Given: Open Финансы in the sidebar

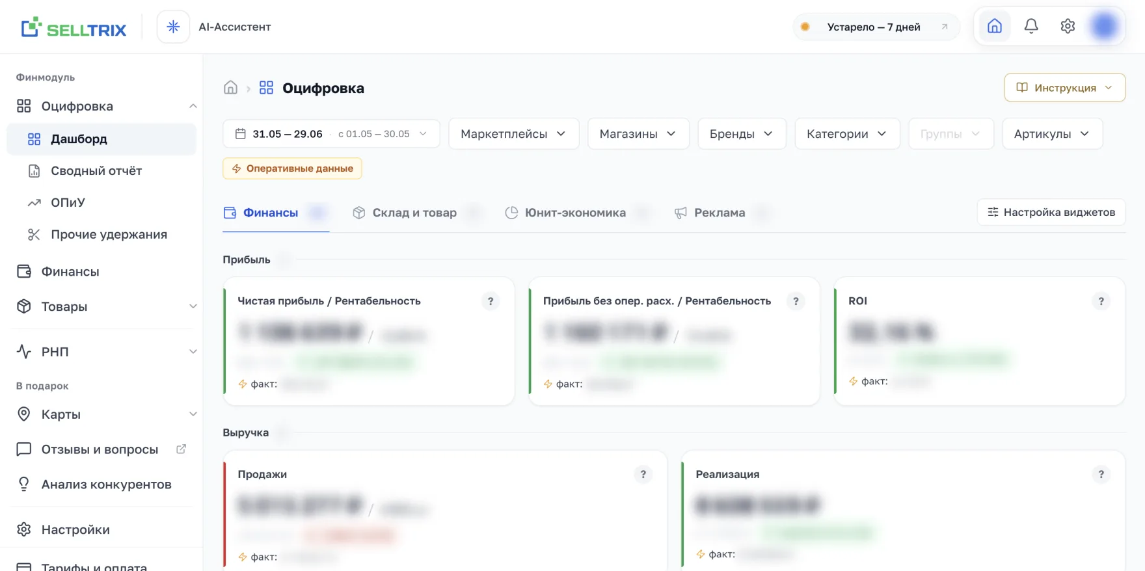Looking at the screenshot, I should click(101, 272).
